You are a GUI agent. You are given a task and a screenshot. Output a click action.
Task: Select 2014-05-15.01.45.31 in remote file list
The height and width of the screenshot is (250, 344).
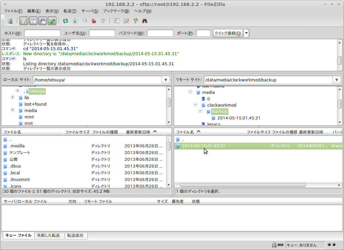pos(258,146)
